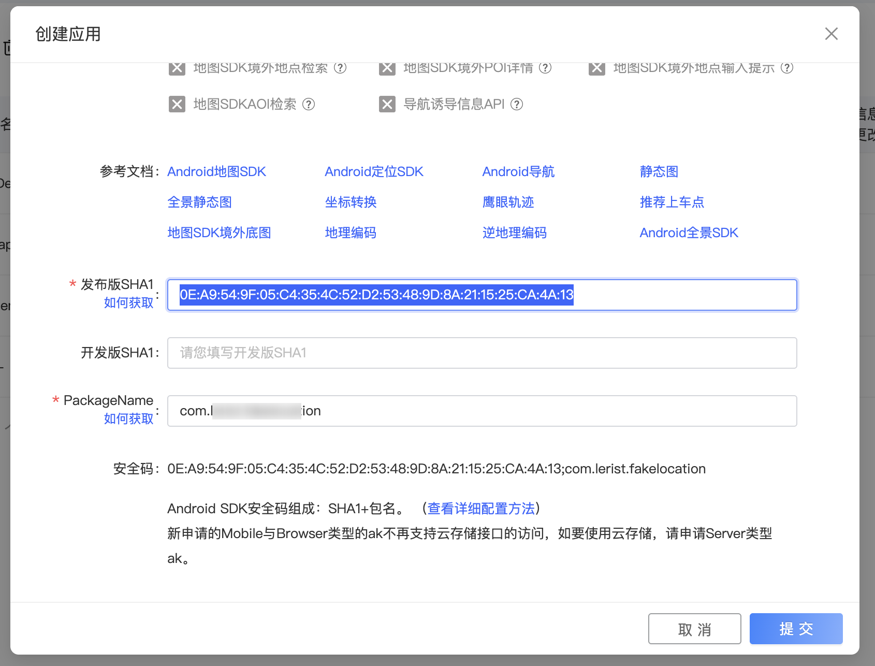Toggle 地图SDKAOI检索 checkbox
875x666 pixels.
(177, 104)
